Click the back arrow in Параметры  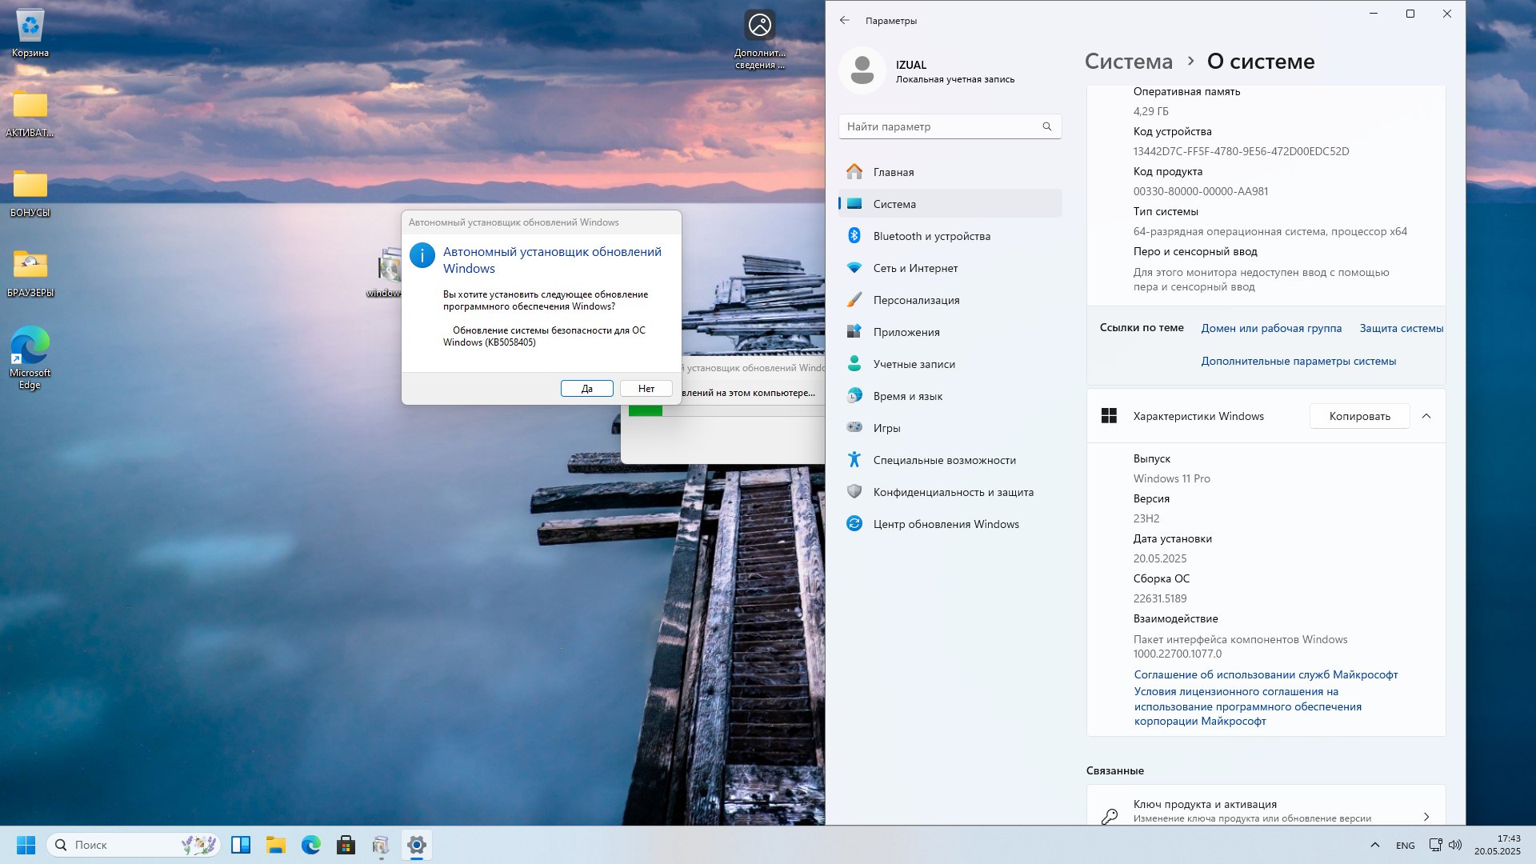[845, 21]
